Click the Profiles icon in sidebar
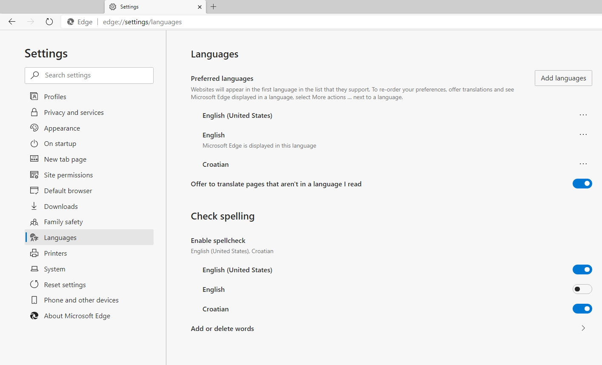 pos(34,96)
